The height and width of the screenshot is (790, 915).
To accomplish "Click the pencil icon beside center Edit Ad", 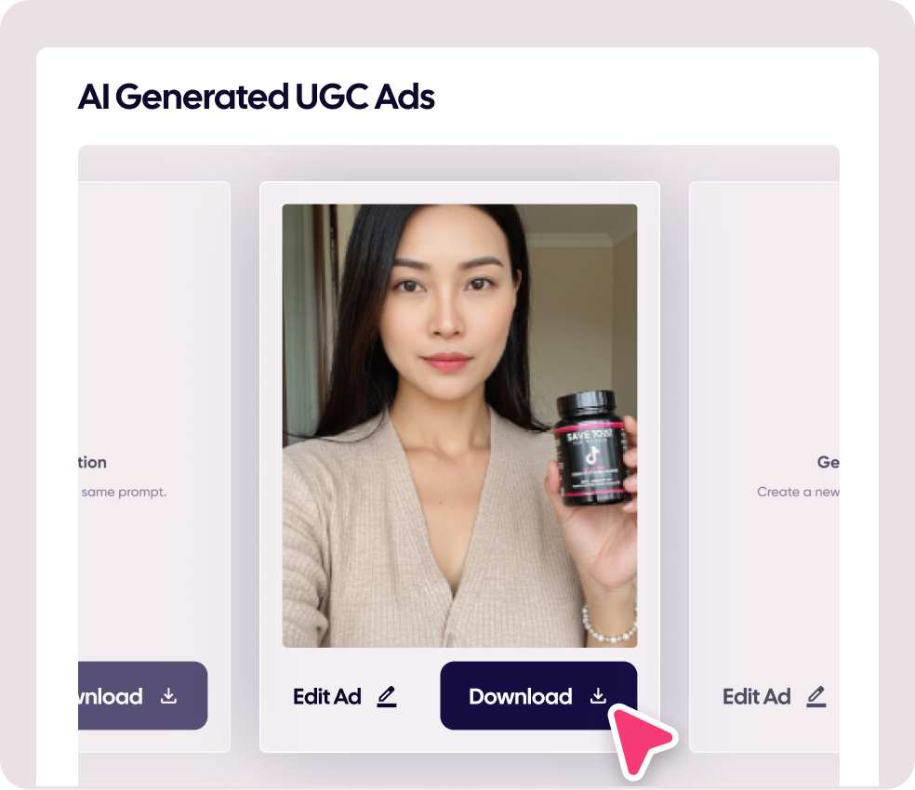I will click(x=386, y=697).
